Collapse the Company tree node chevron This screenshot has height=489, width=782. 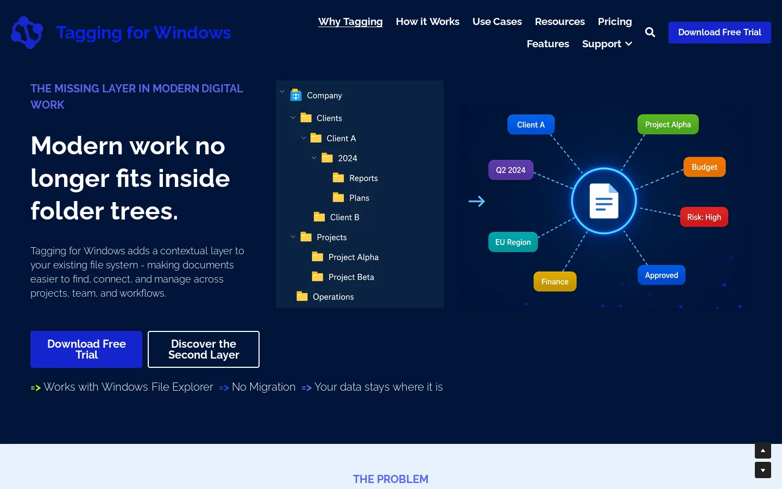pos(282,91)
